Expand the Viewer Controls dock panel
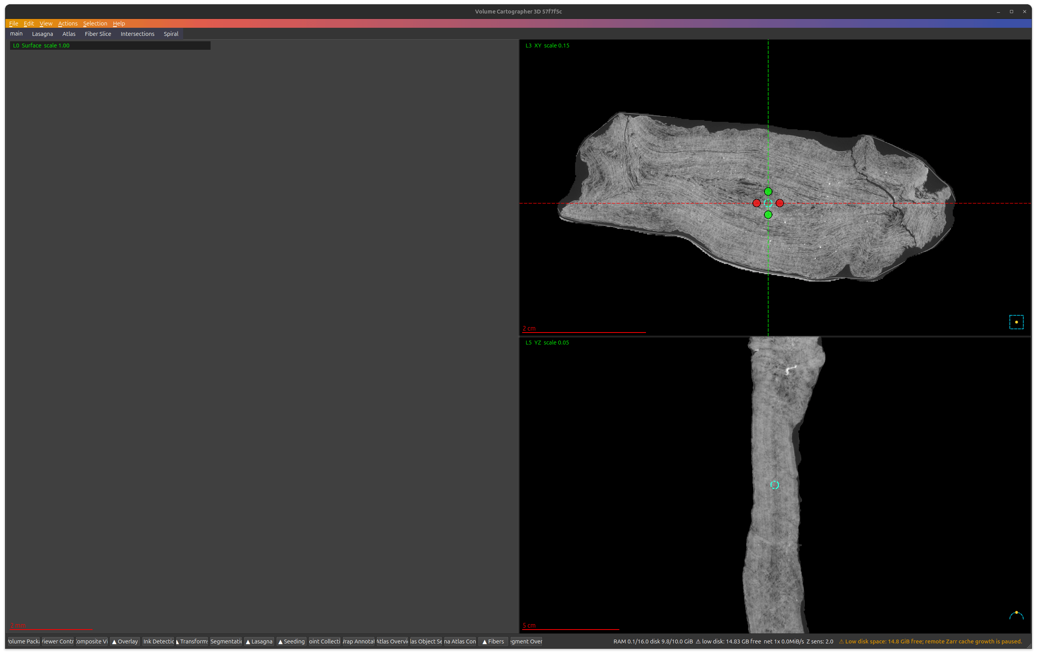The image size is (1037, 655). (58, 641)
